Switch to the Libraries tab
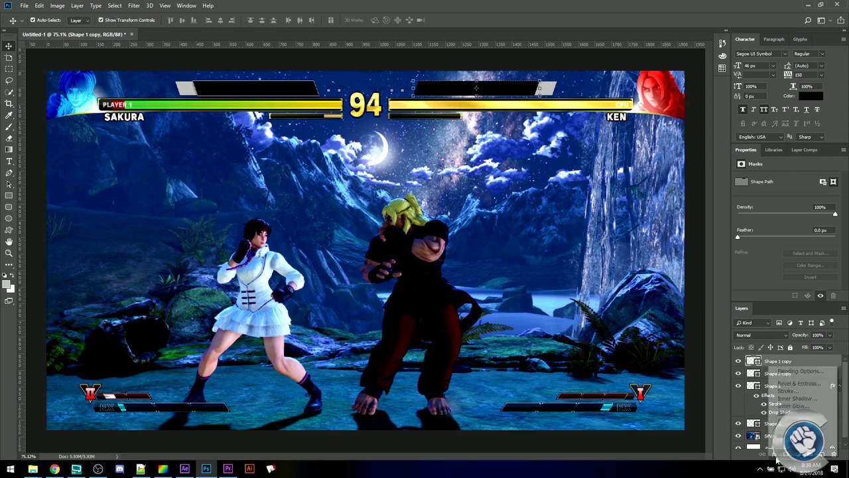849x478 pixels. pos(773,149)
